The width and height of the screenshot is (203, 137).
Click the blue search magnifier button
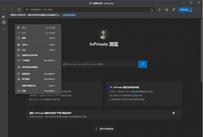point(143,64)
